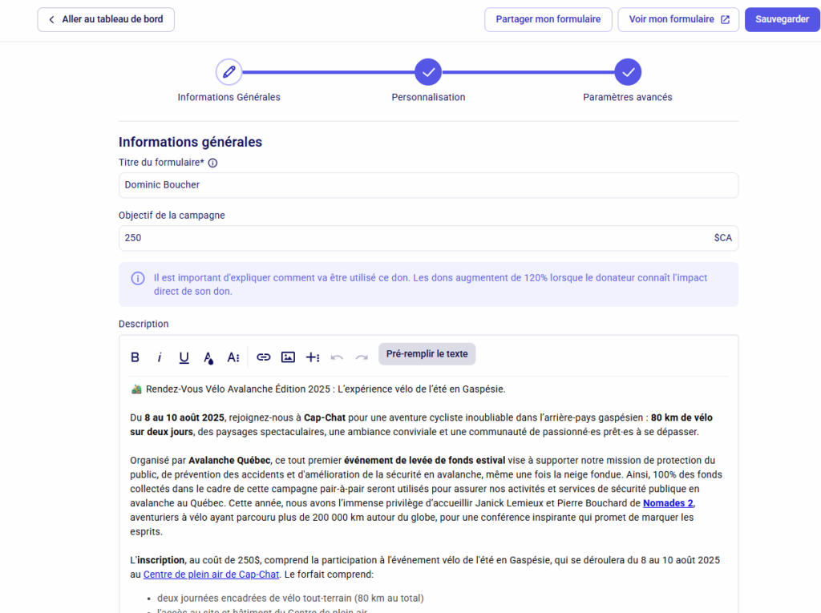Click Sauvegarder to save the form
The image size is (821, 613).
(x=782, y=20)
